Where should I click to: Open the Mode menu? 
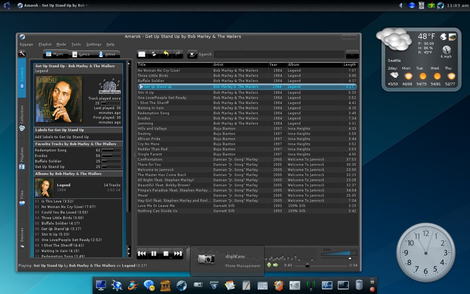(x=61, y=44)
